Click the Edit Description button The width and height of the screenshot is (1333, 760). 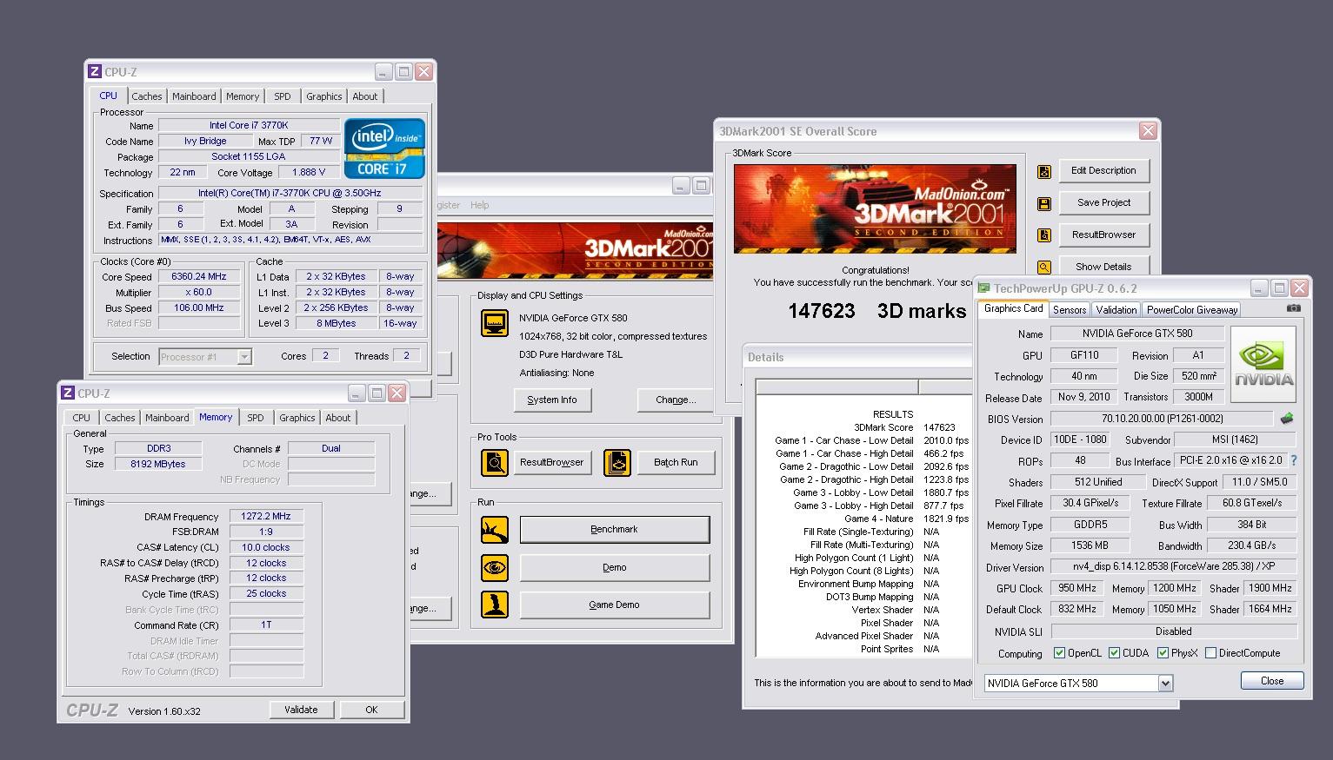[x=1104, y=171]
